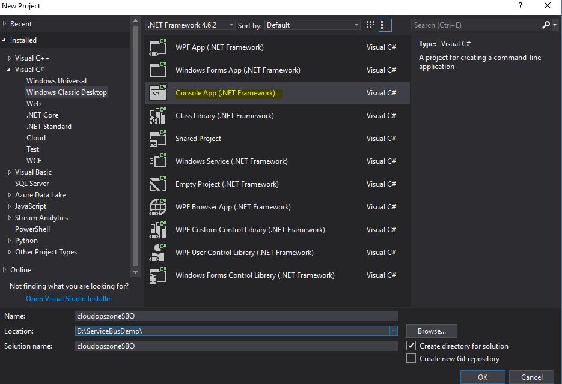Click the Search (Ctrl+E) box
562x384 pixels.
pyautogui.click(x=477, y=25)
